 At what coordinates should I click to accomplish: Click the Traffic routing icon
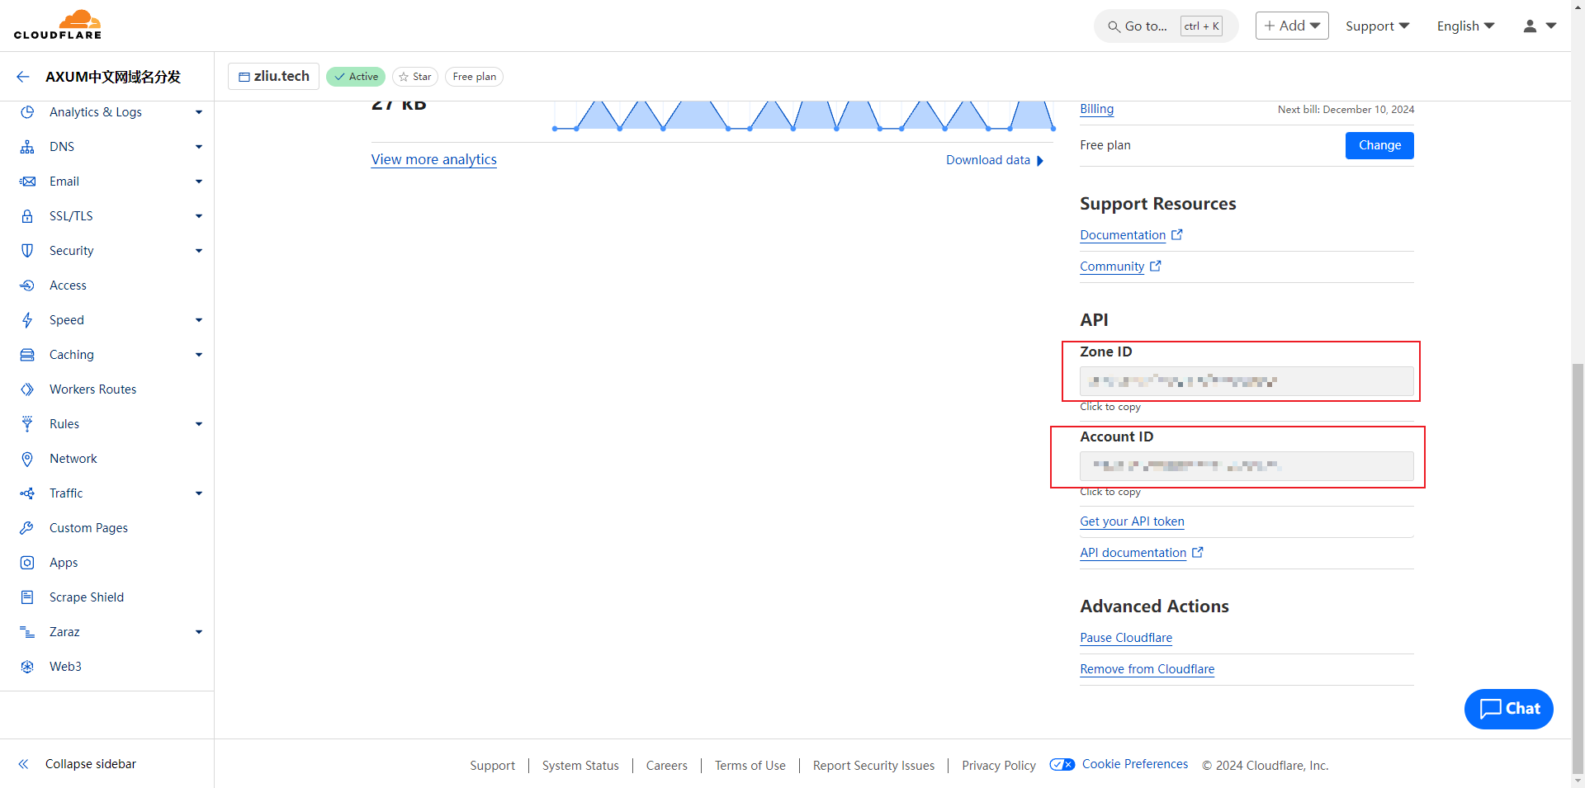click(27, 493)
